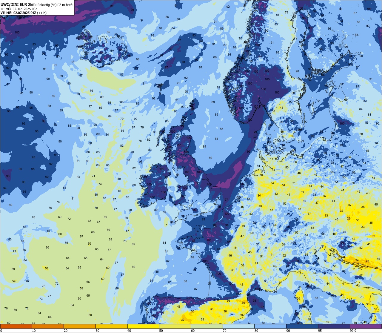Click the 'IT: Mið. 02. 07. 2025 03Z' line
The height and width of the screenshot is (333, 382).
(19, 9)
